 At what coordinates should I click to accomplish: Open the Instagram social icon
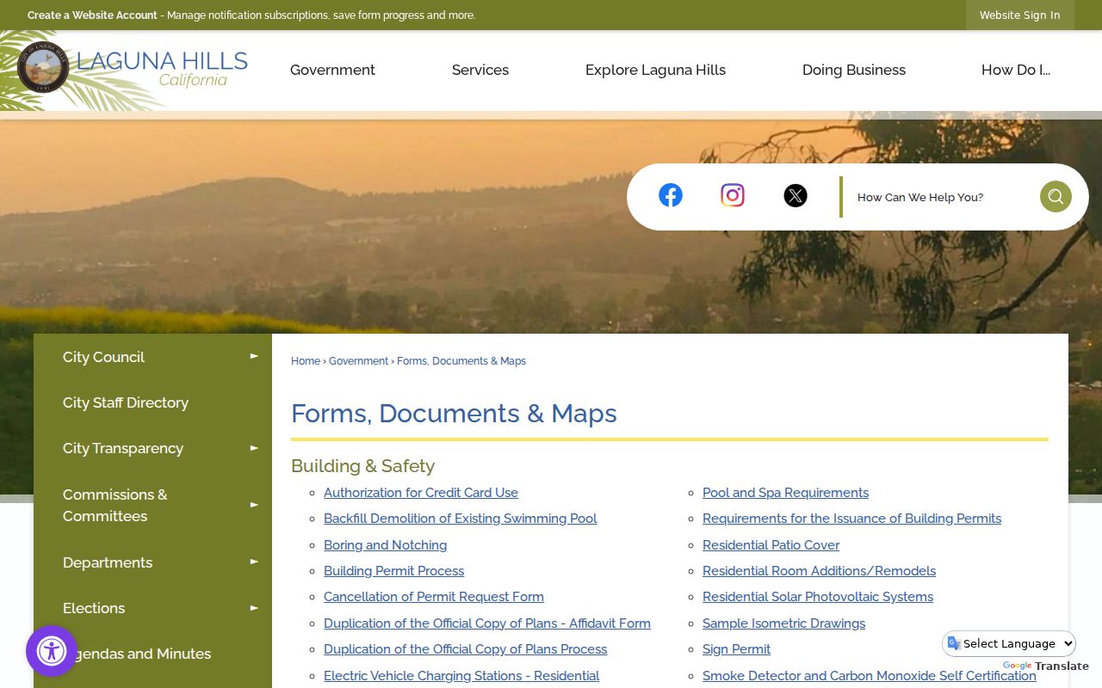coord(733,195)
